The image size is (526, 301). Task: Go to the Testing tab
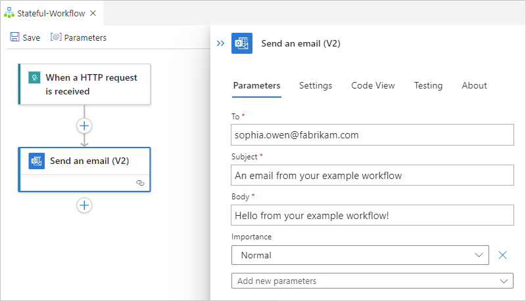tap(428, 85)
